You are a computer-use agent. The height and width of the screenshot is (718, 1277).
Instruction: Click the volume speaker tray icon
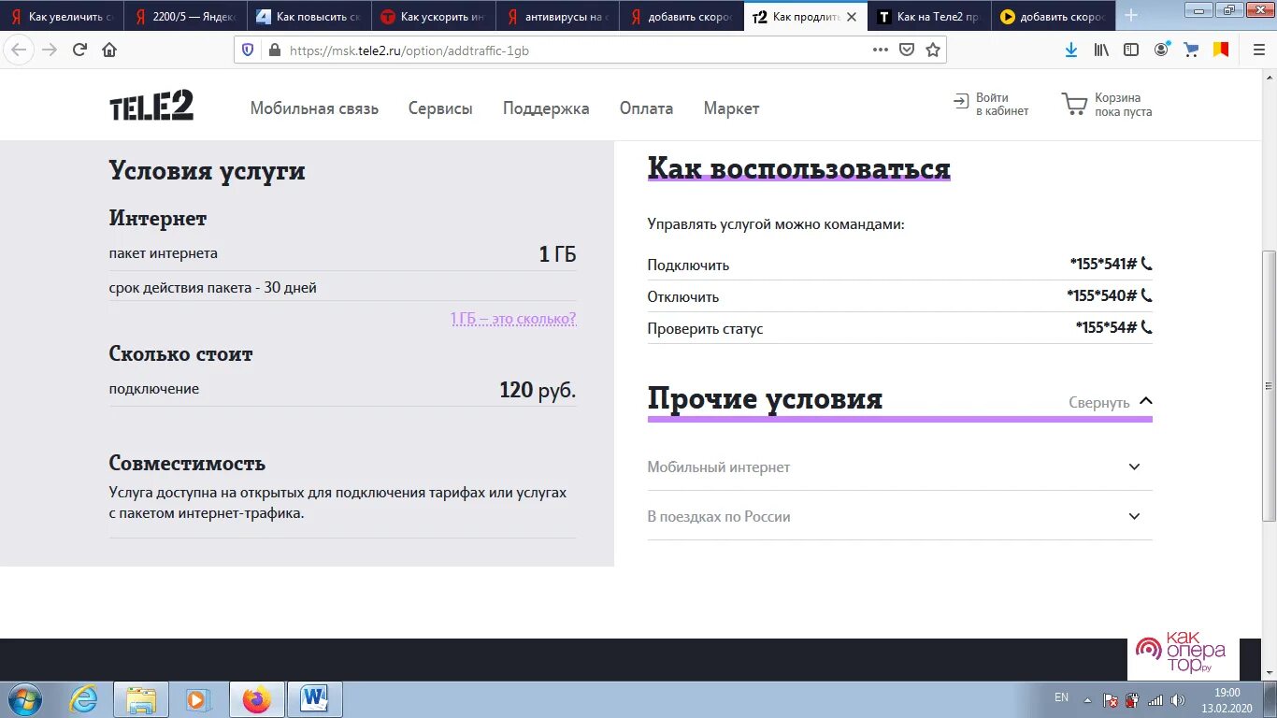click(1178, 699)
